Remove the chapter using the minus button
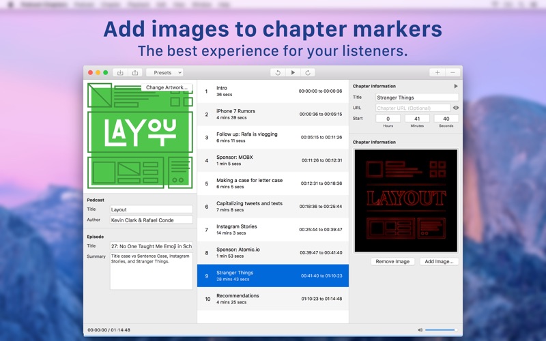The height and width of the screenshot is (341, 546). [452, 72]
